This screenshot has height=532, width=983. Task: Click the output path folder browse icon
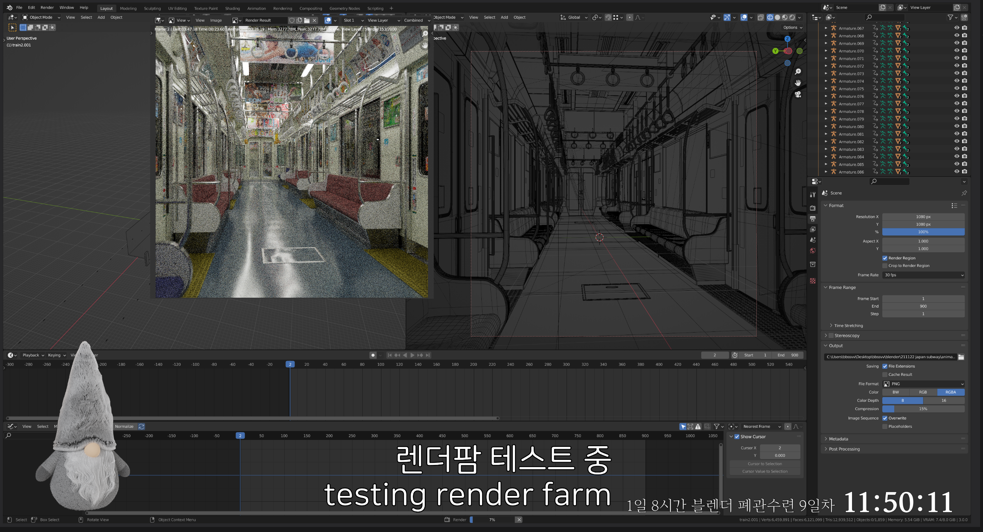(961, 357)
